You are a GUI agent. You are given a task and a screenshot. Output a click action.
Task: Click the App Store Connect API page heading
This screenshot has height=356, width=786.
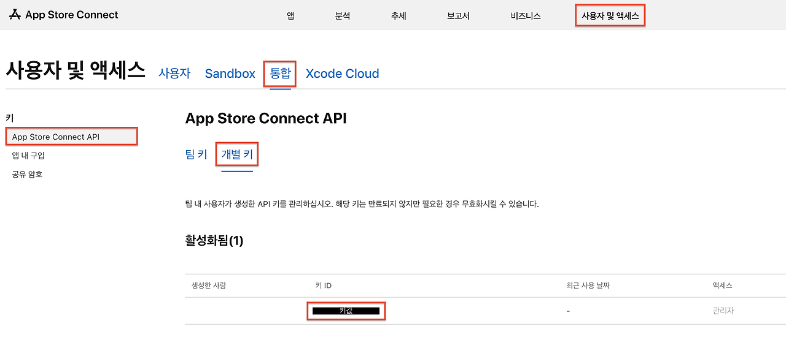266,118
